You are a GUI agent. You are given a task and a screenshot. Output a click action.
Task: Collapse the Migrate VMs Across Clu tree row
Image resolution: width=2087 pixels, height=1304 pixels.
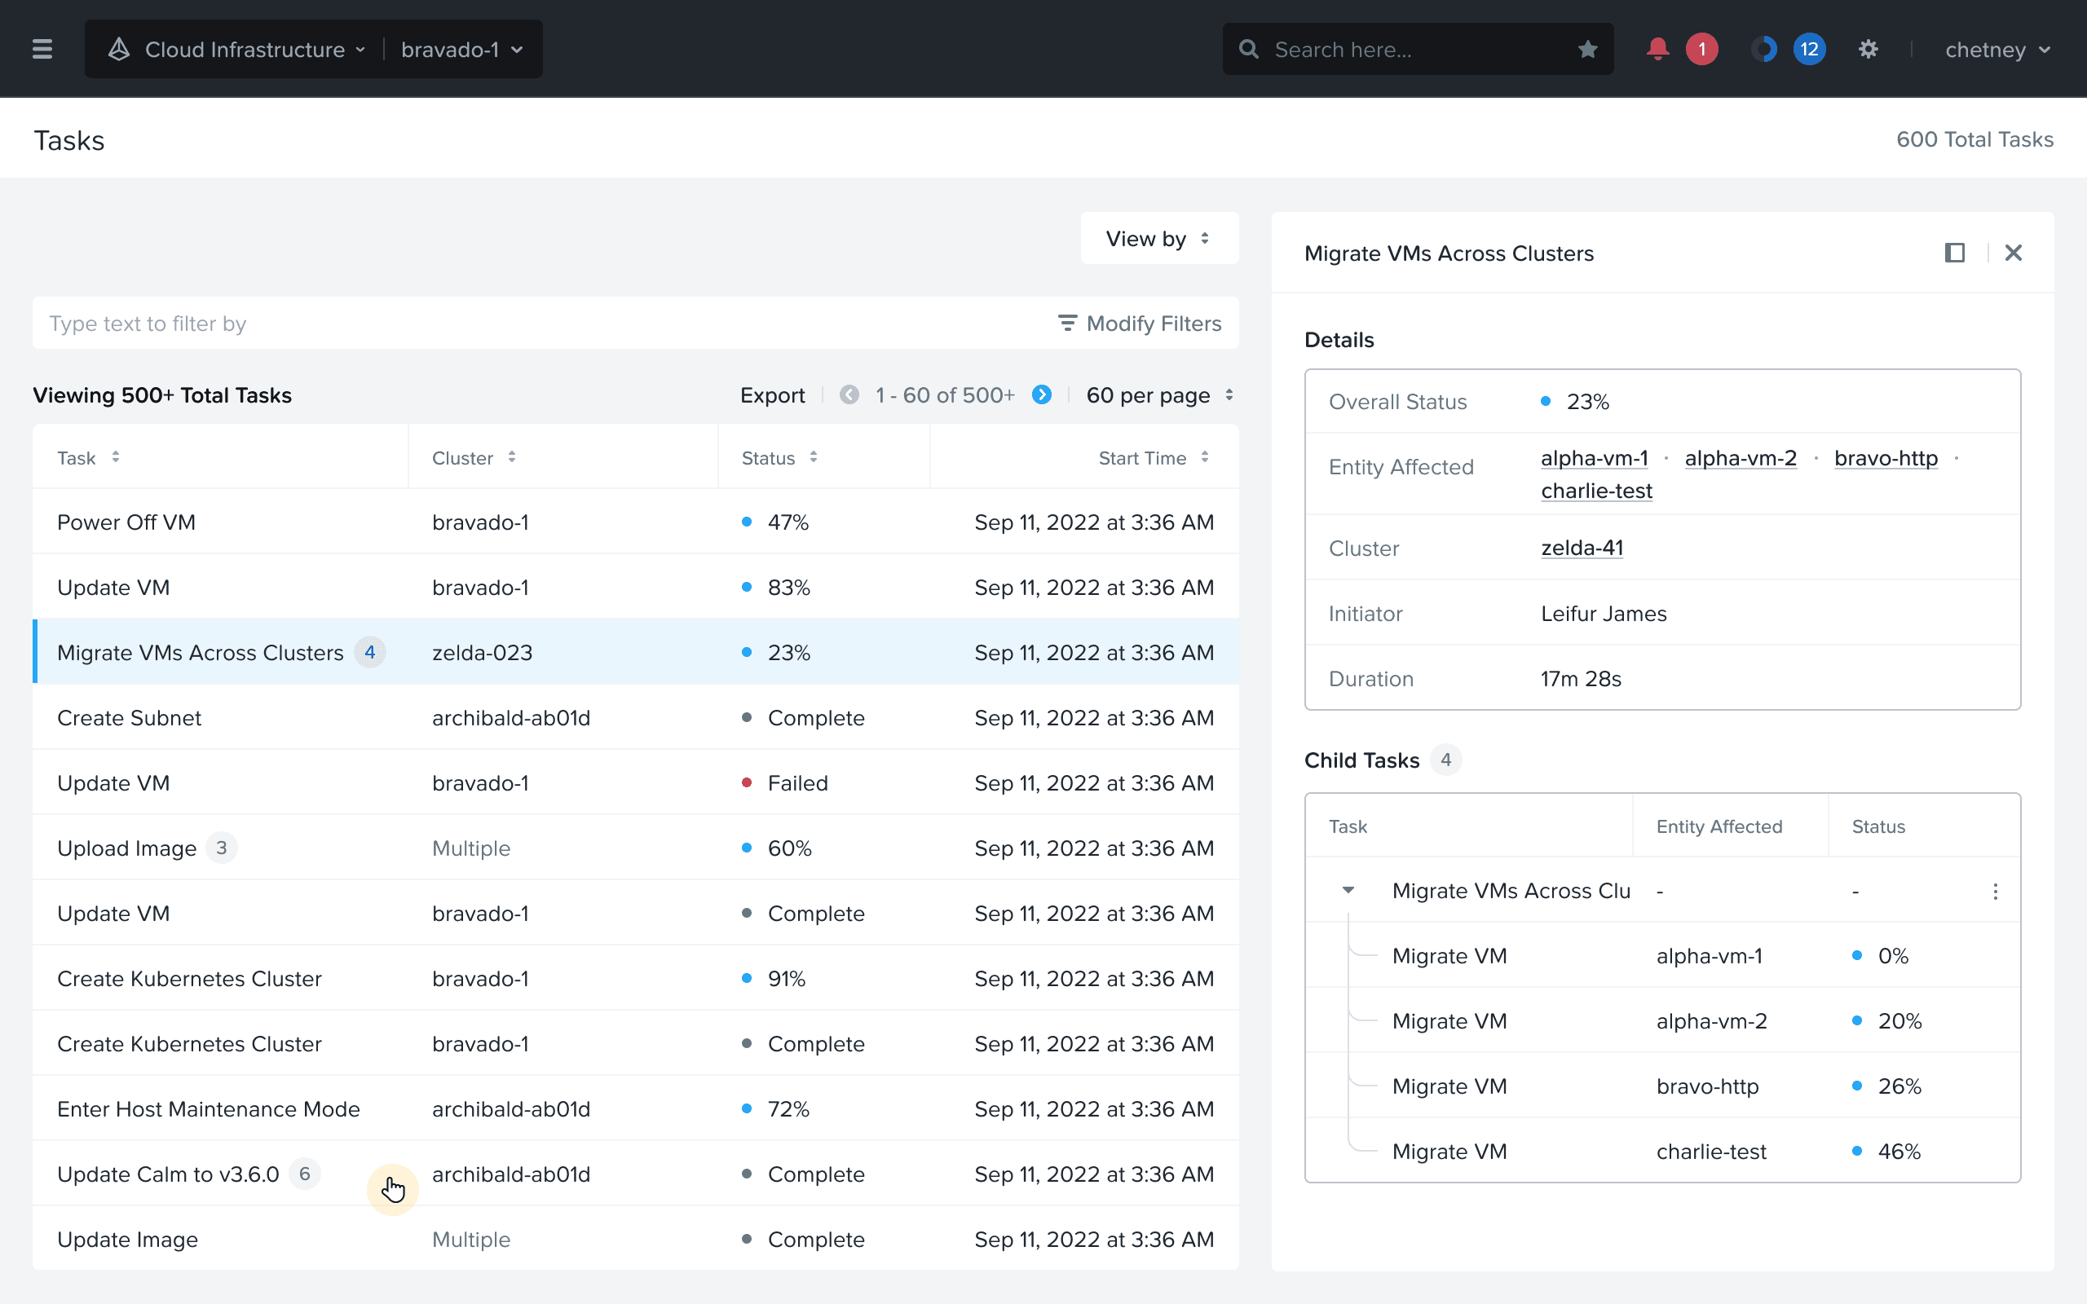pos(1348,890)
